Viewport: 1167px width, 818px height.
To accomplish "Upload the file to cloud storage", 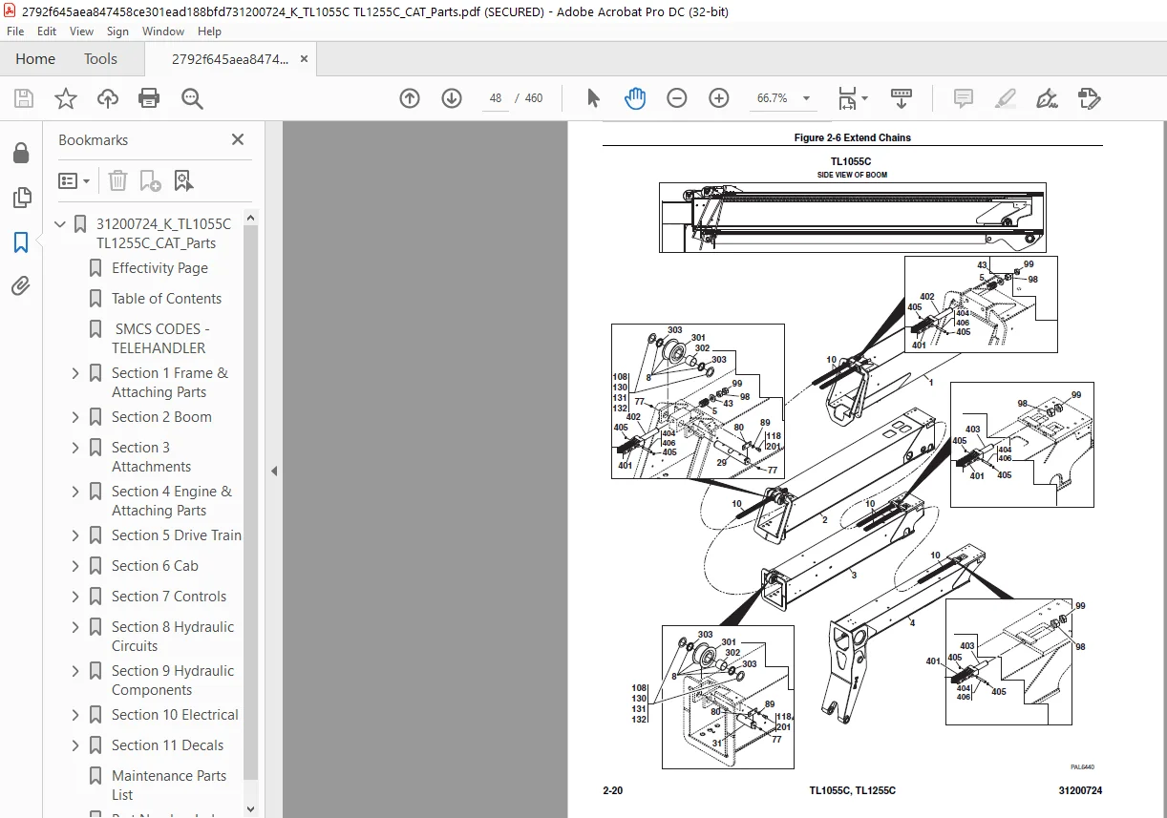I will click(108, 98).
